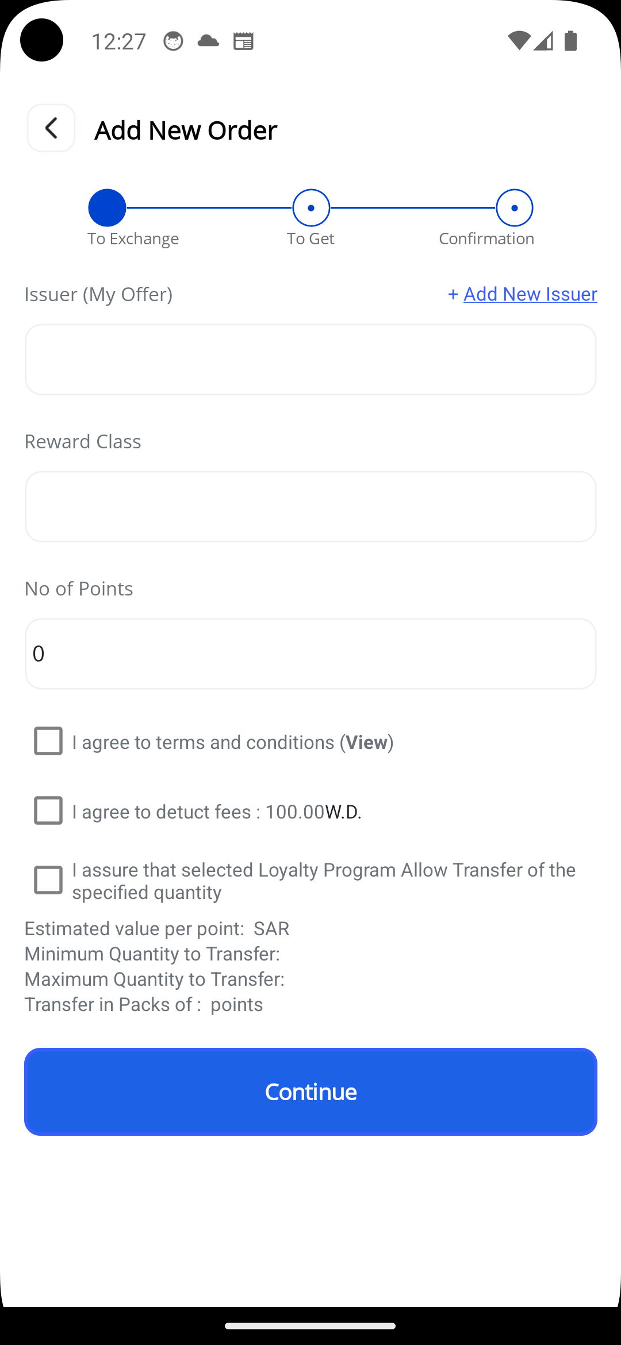Viewport: 621px width, 1345px height.
Task: Enable the agree to deduct fees checkbox
Action: tap(48, 810)
